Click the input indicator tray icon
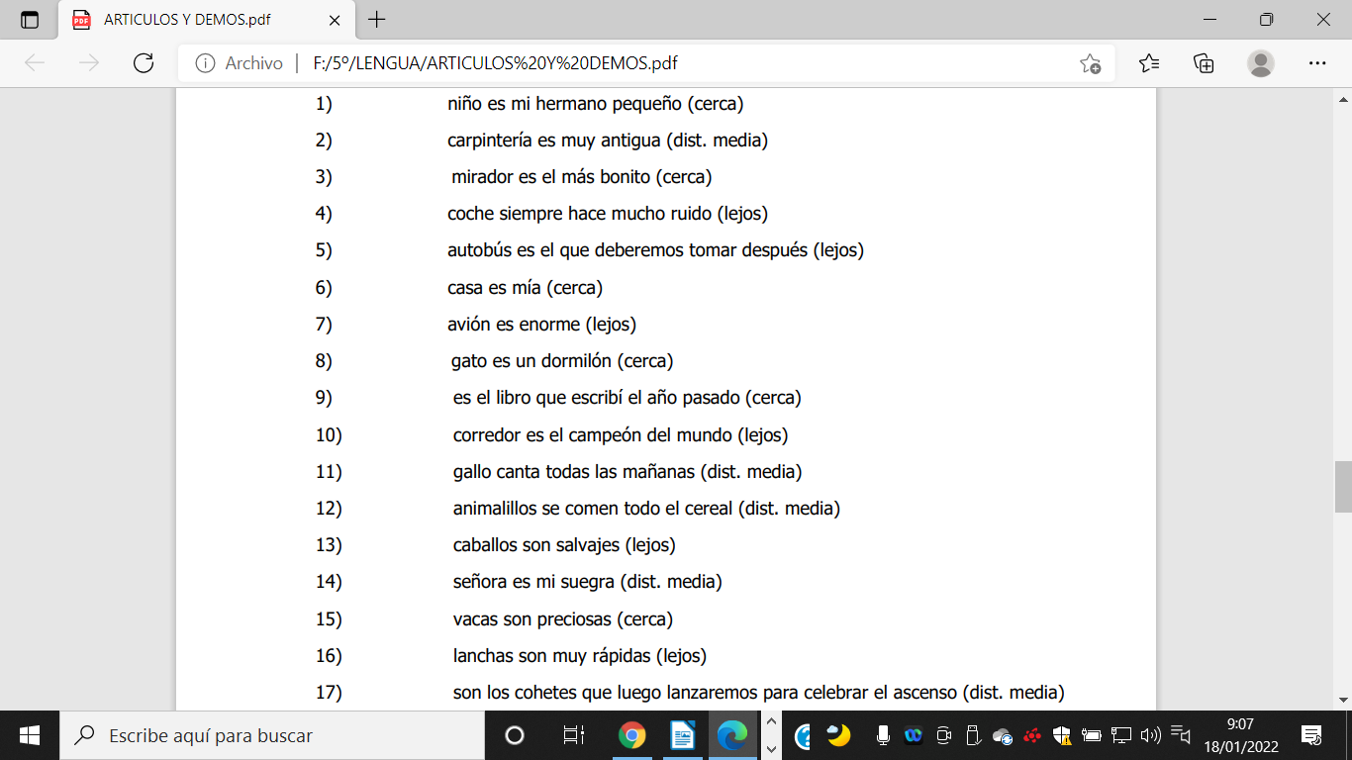The image size is (1352, 760). tap(1180, 735)
